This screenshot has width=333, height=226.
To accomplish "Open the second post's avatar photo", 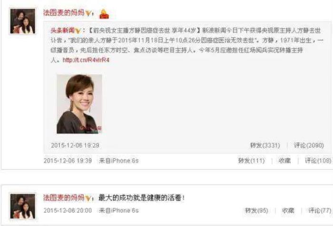I will (x=23, y=206).
